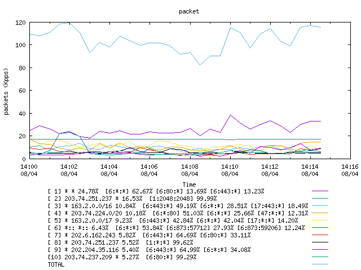This screenshot has width=361, height=270.
Task: Click the y-axis label "packets (Kpps)"
Action: pos(6,92)
